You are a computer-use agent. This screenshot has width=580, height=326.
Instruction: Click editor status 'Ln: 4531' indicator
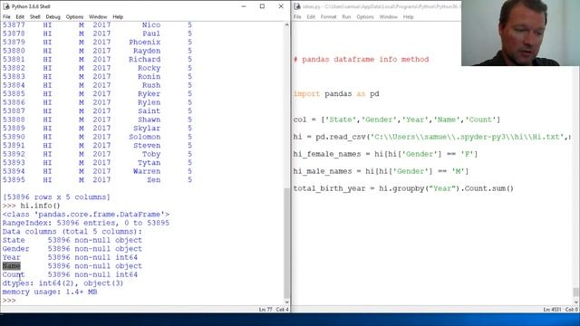(x=552, y=310)
